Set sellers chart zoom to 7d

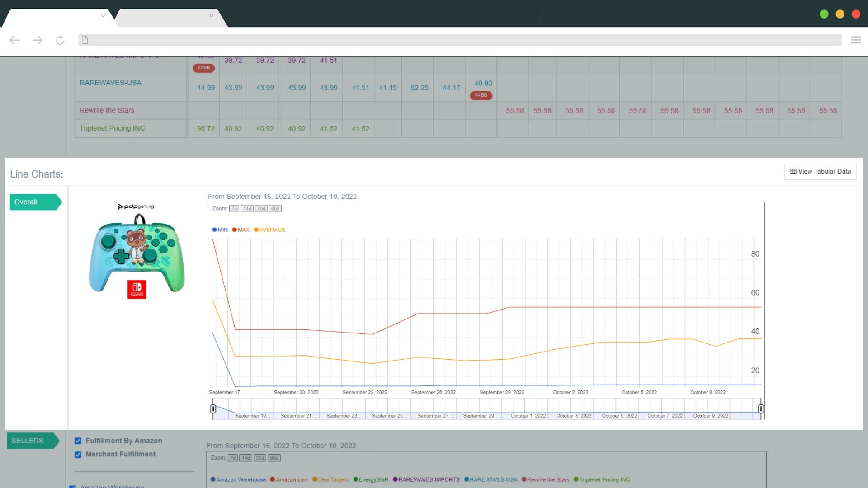(x=232, y=458)
